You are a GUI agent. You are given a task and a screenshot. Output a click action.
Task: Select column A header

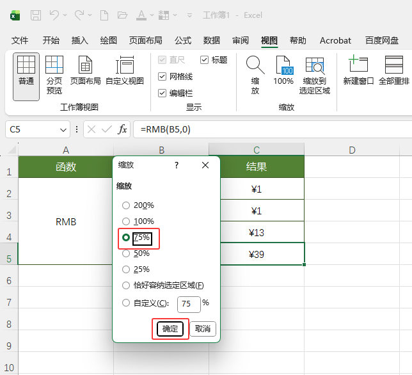66,150
